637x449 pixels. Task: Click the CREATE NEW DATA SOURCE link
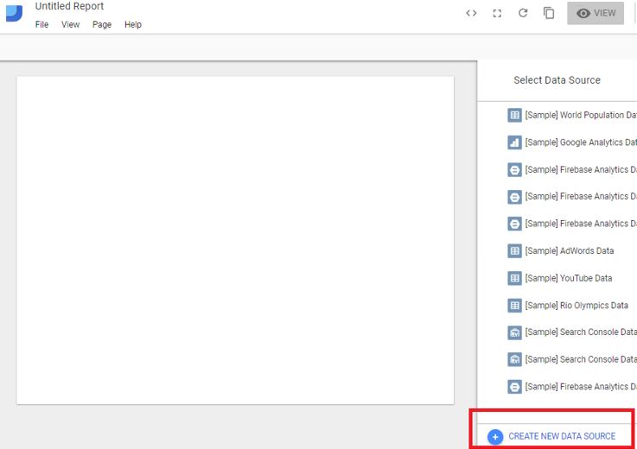(x=562, y=436)
